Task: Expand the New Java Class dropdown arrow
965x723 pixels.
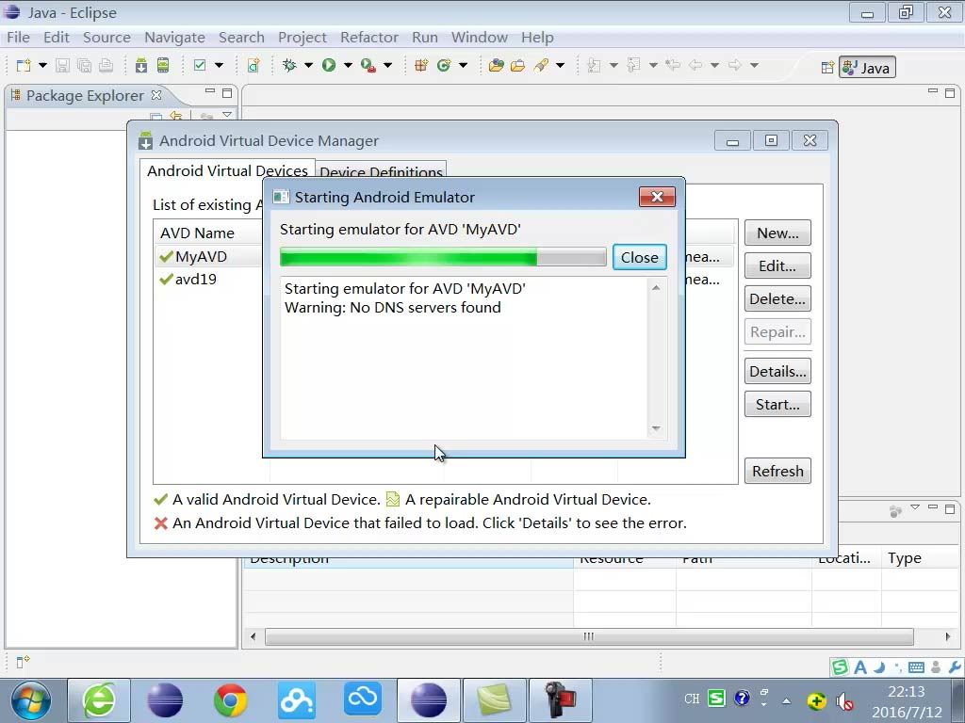Action: 463,65
